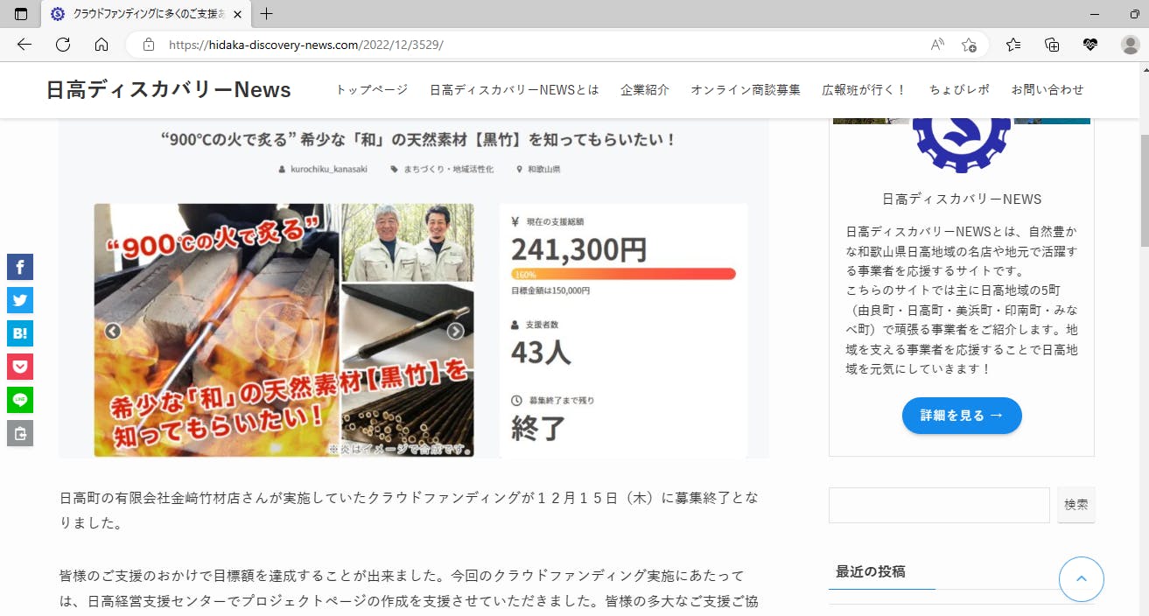Click the 160% funding progress bar
The width and height of the screenshot is (1149, 616).
[x=624, y=274]
